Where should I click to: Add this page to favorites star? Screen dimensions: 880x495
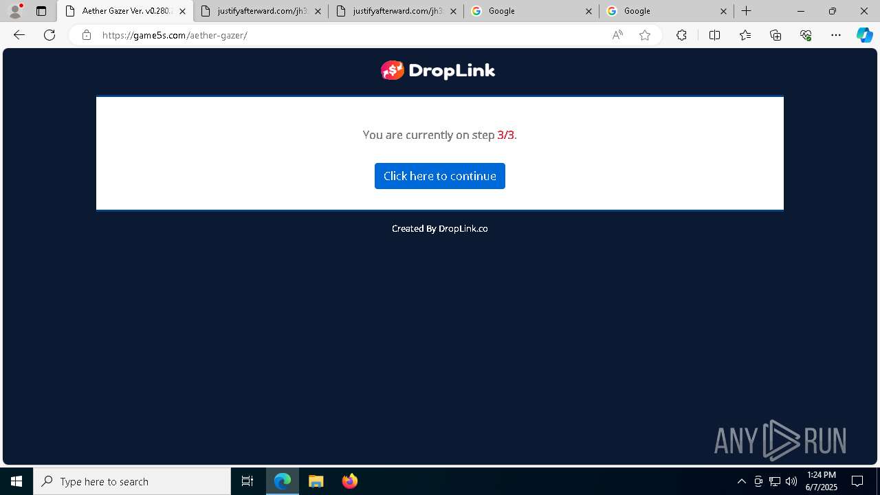[x=645, y=35]
